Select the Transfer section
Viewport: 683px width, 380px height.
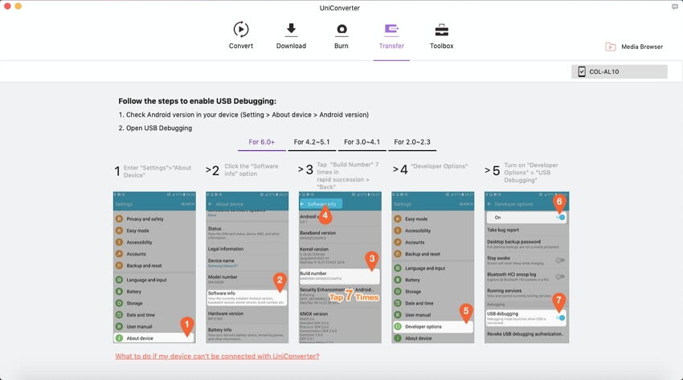391,35
